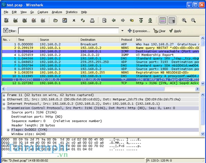206x163 pixels.
Task: Find a packet magnifier icon
Action: (x=104, y=20)
